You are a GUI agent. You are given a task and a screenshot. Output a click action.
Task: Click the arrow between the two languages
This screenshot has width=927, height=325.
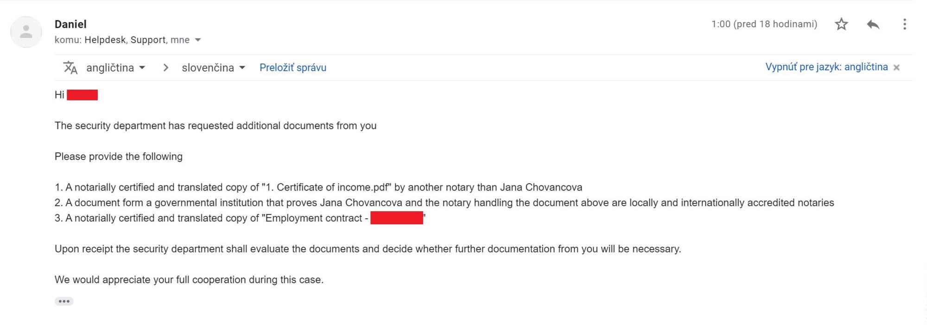(165, 67)
